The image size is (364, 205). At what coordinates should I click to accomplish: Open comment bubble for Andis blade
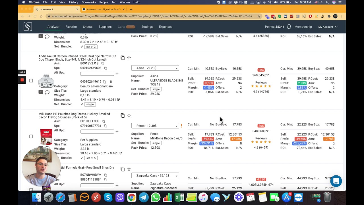(x=47, y=92)
